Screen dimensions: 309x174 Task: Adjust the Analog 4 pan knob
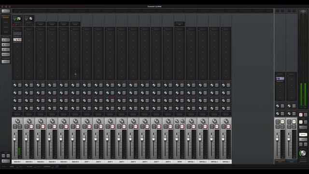52,121
